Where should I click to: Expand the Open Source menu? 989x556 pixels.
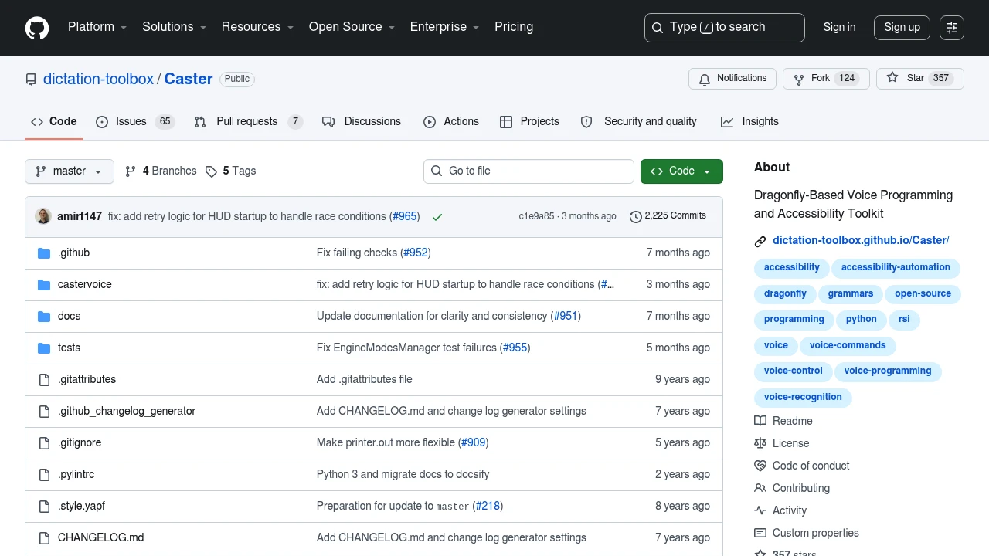[x=352, y=27]
